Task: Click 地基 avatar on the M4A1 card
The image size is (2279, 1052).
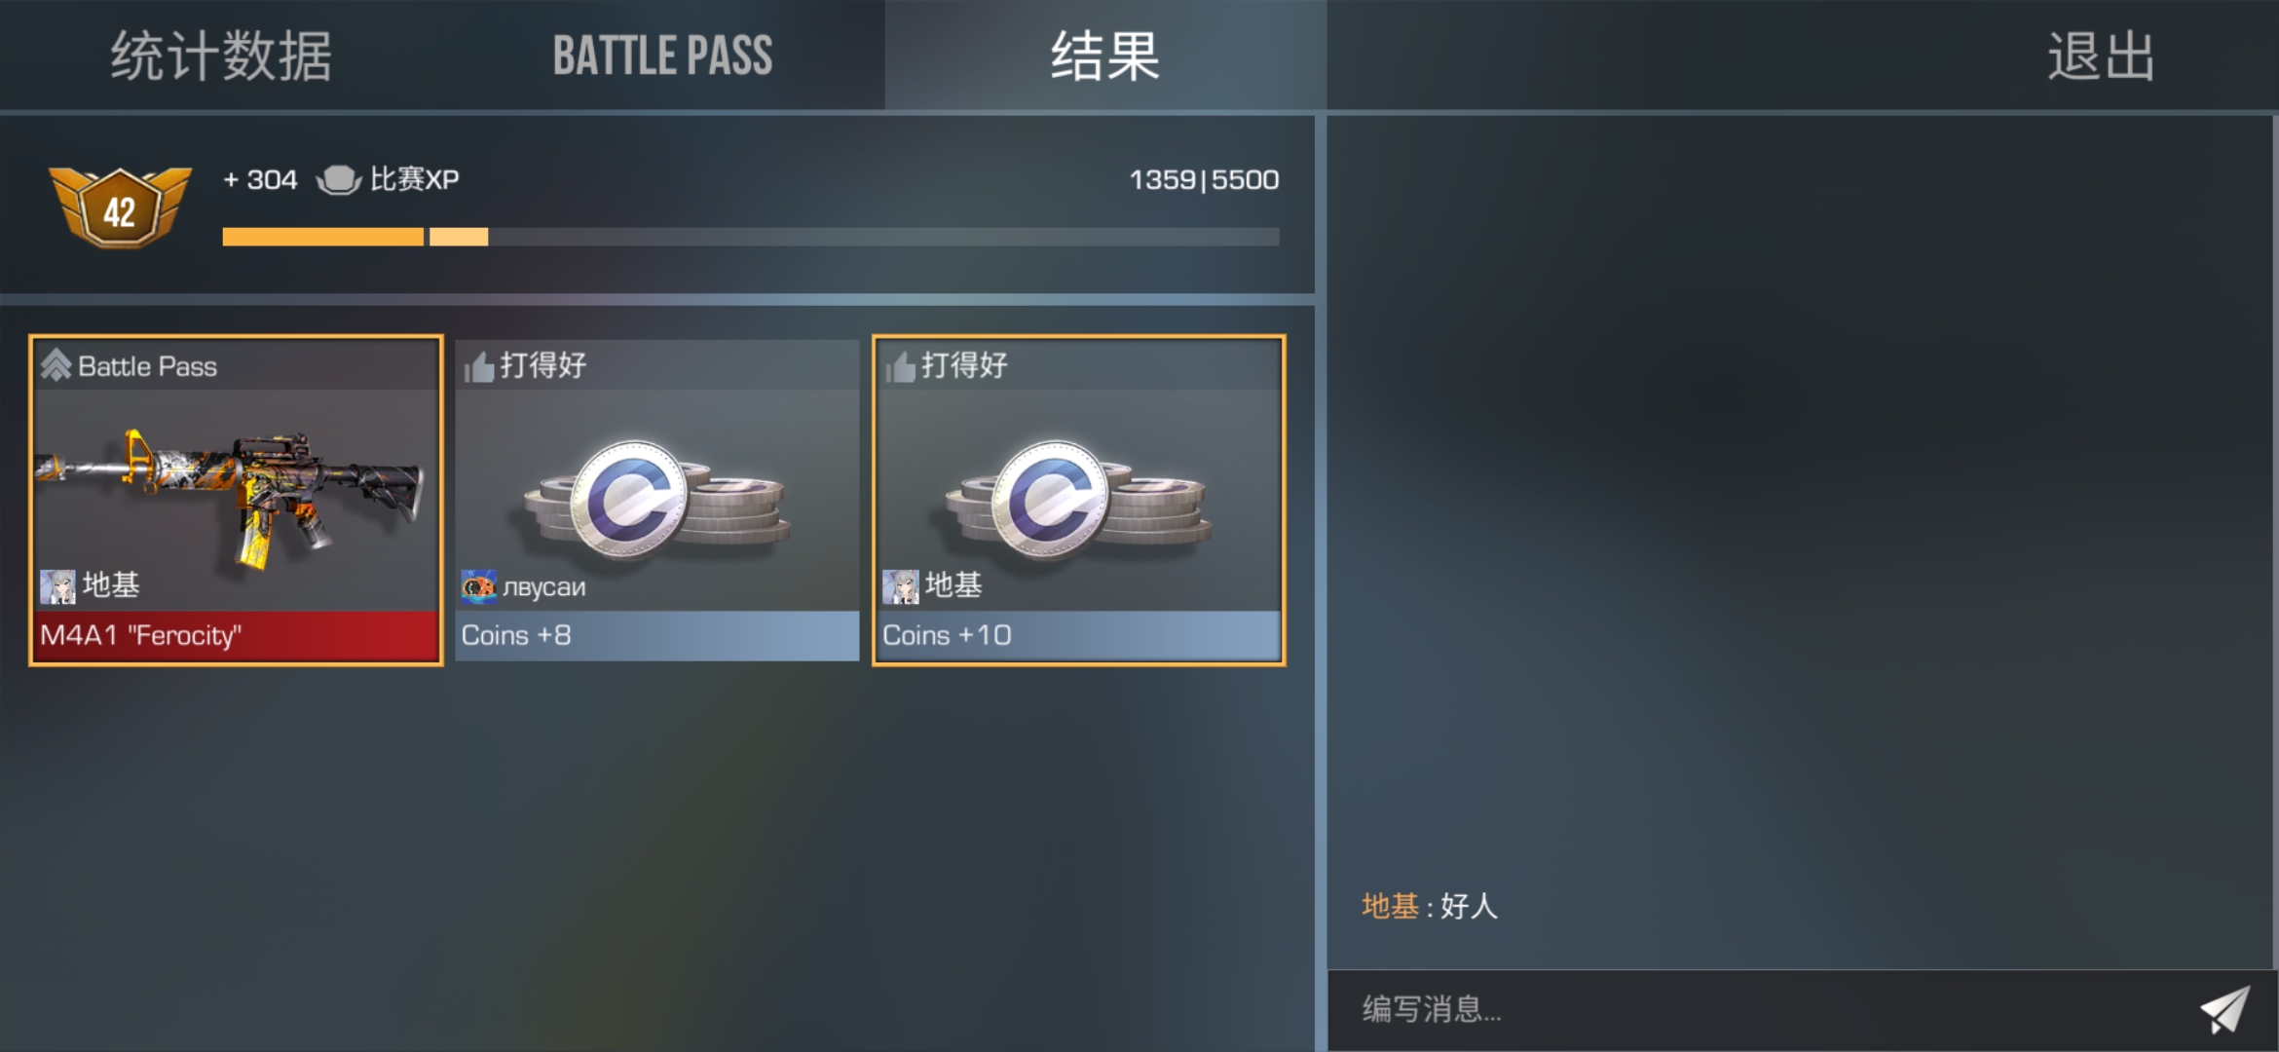Action: tap(57, 586)
